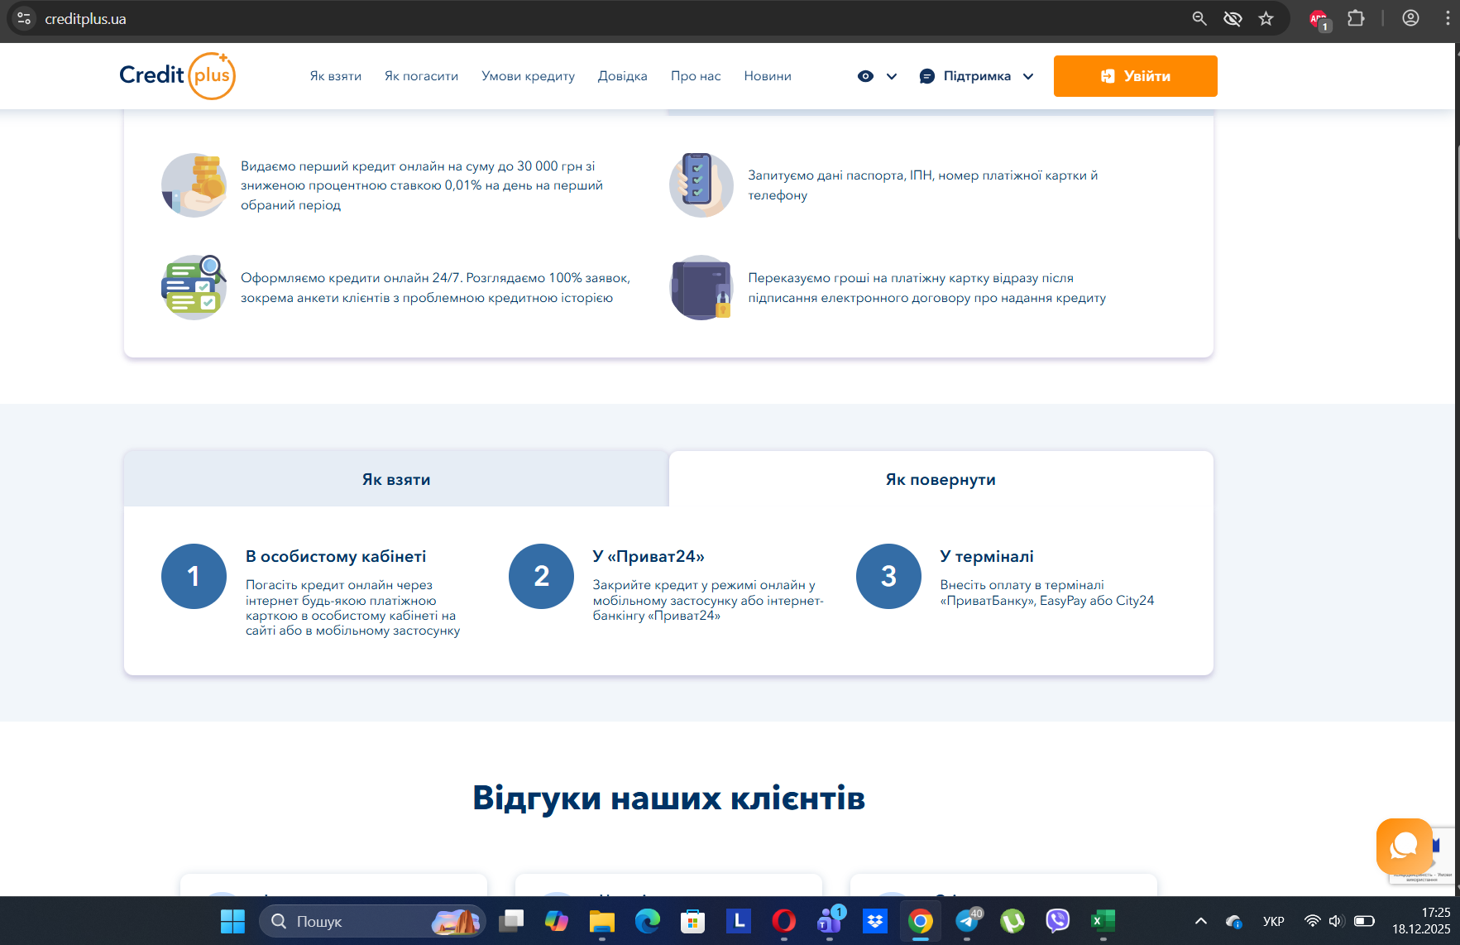
Task: Open Chrome's three-dot menu
Action: [x=1447, y=18]
